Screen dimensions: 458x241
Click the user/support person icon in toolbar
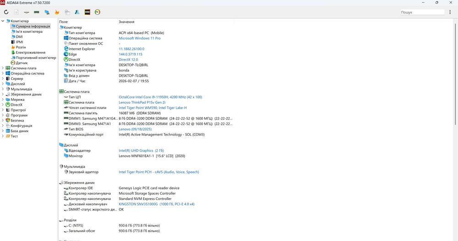(x=77, y=12)
